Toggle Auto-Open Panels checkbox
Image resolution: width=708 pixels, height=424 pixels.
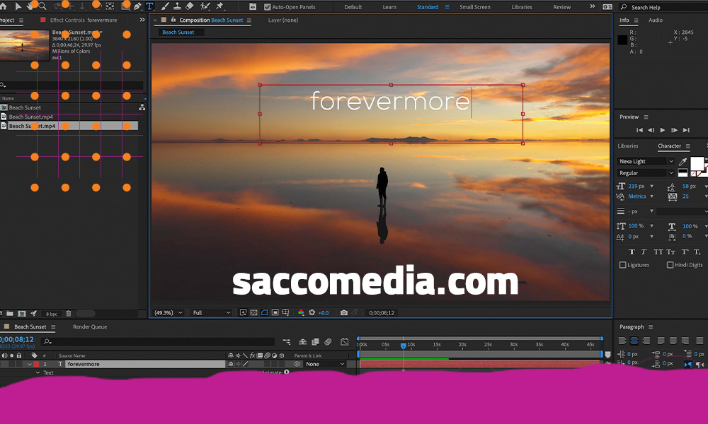[x=268, y=7]
